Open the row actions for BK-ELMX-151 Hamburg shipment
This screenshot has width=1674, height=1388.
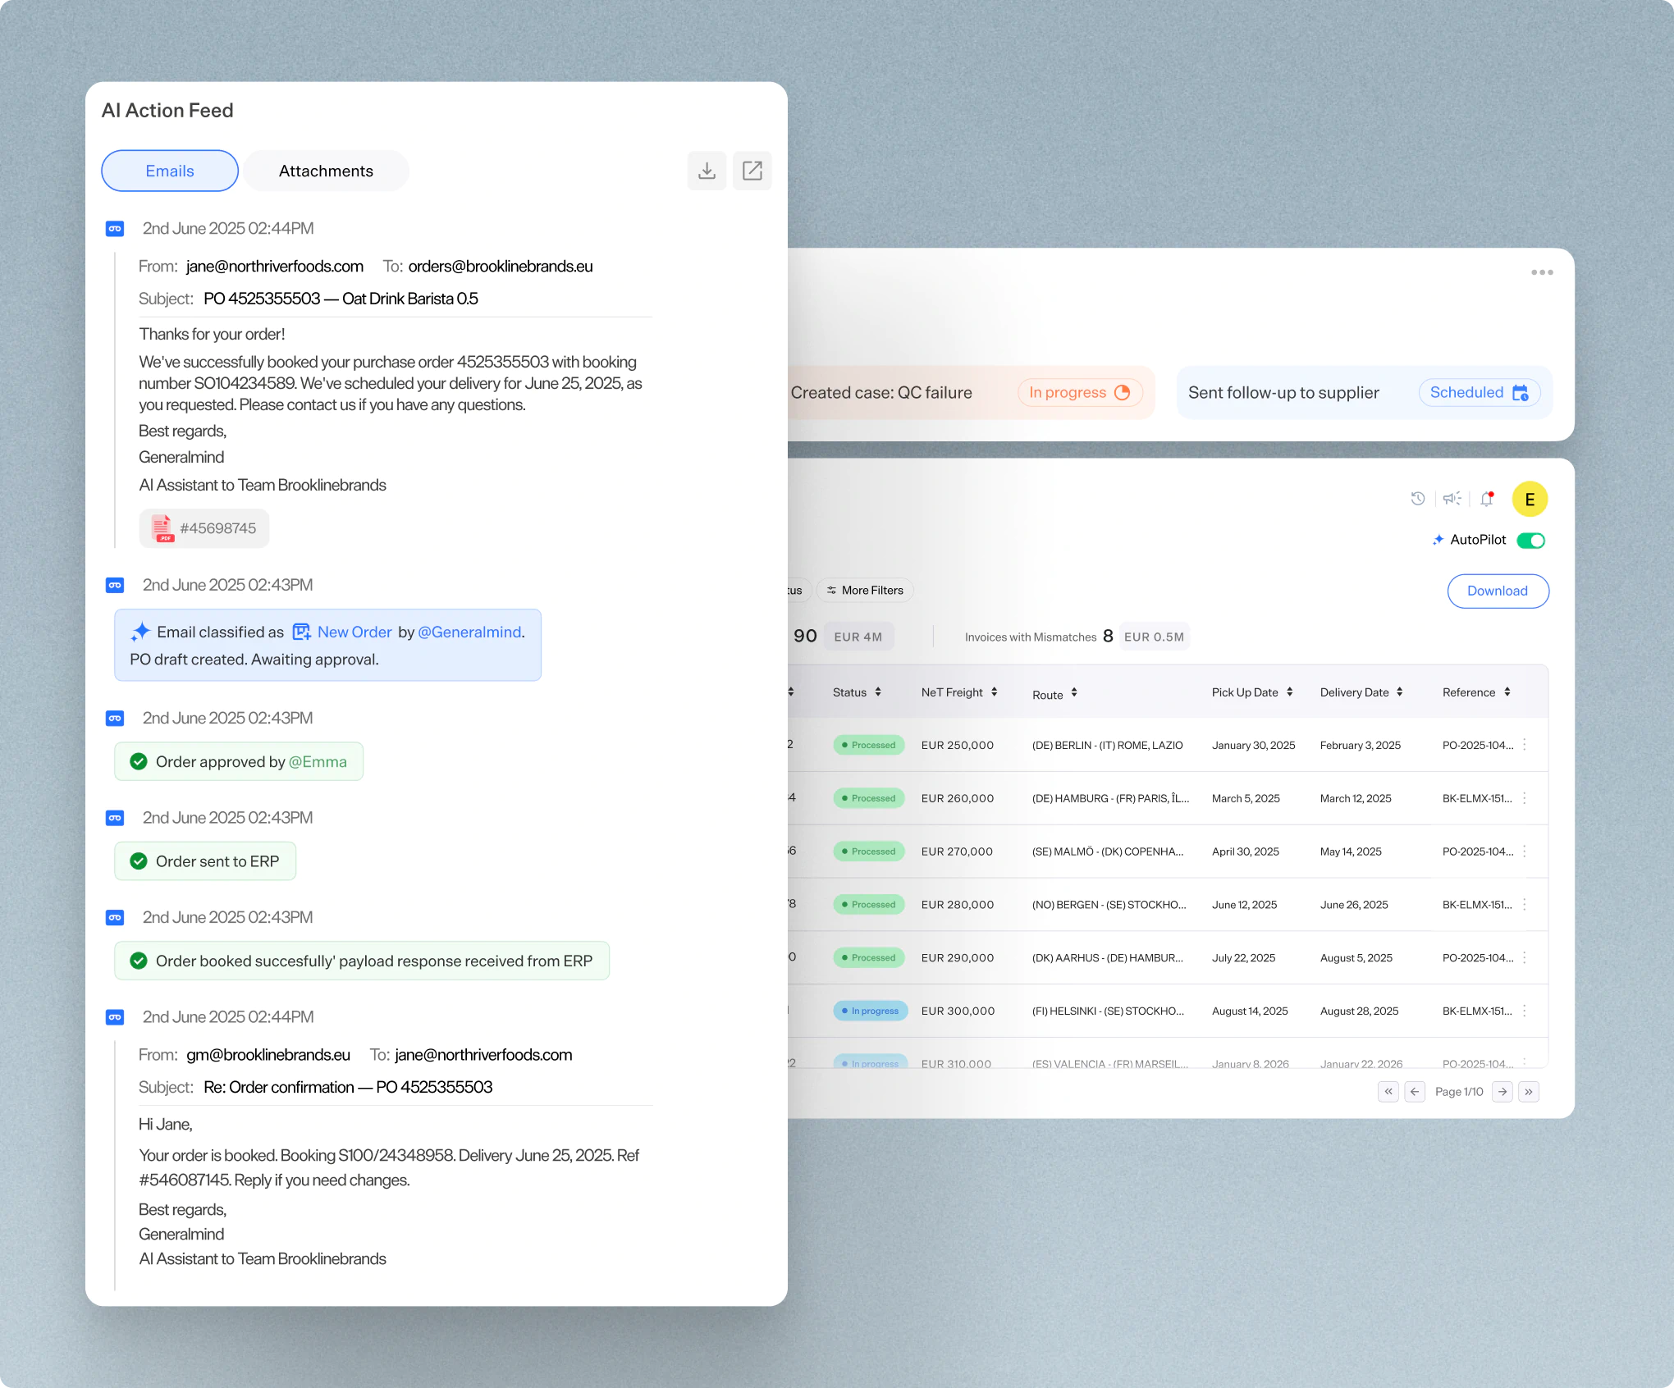click(x=1525, y=797)
